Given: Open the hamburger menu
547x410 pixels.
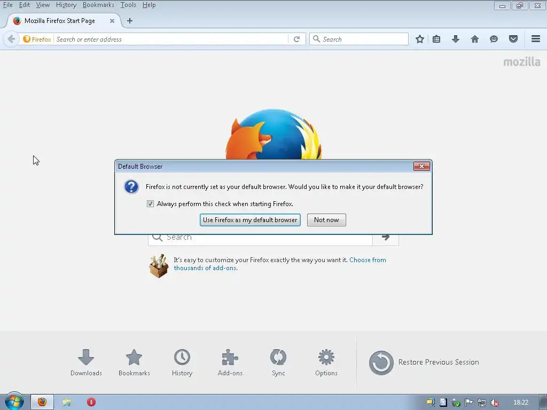Looking at the screenshot, I should [536, 39].
